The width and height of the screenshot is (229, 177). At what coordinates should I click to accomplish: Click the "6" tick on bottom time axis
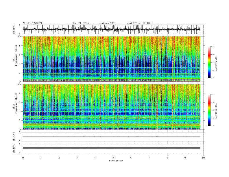131,158
